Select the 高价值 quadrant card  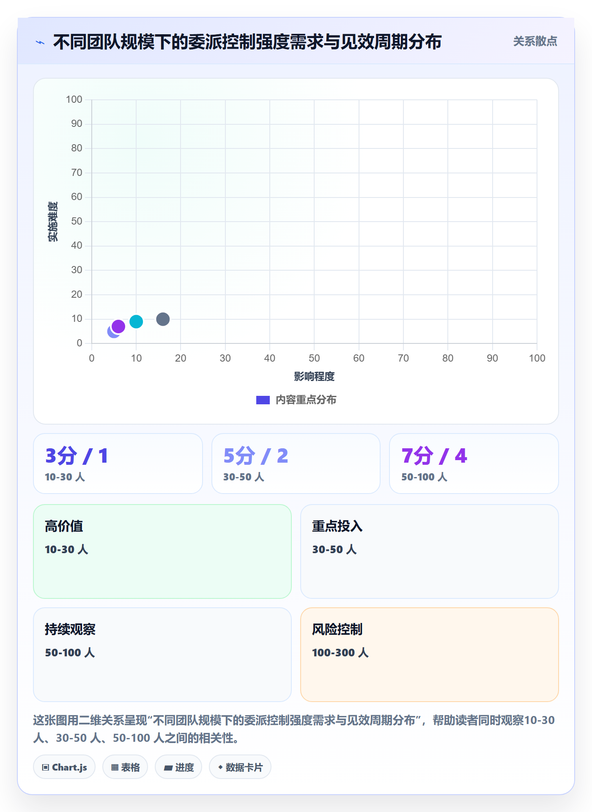click(x=162, y=551)
